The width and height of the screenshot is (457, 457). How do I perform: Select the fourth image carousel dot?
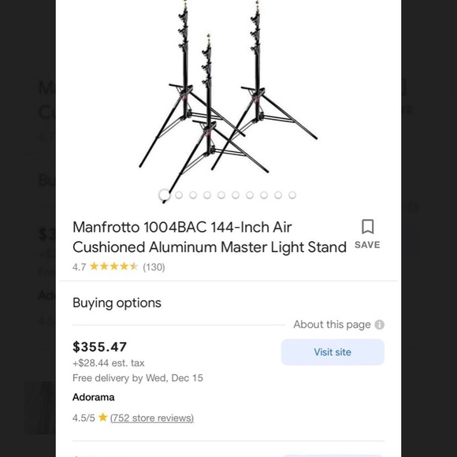[x=207, y=195]
